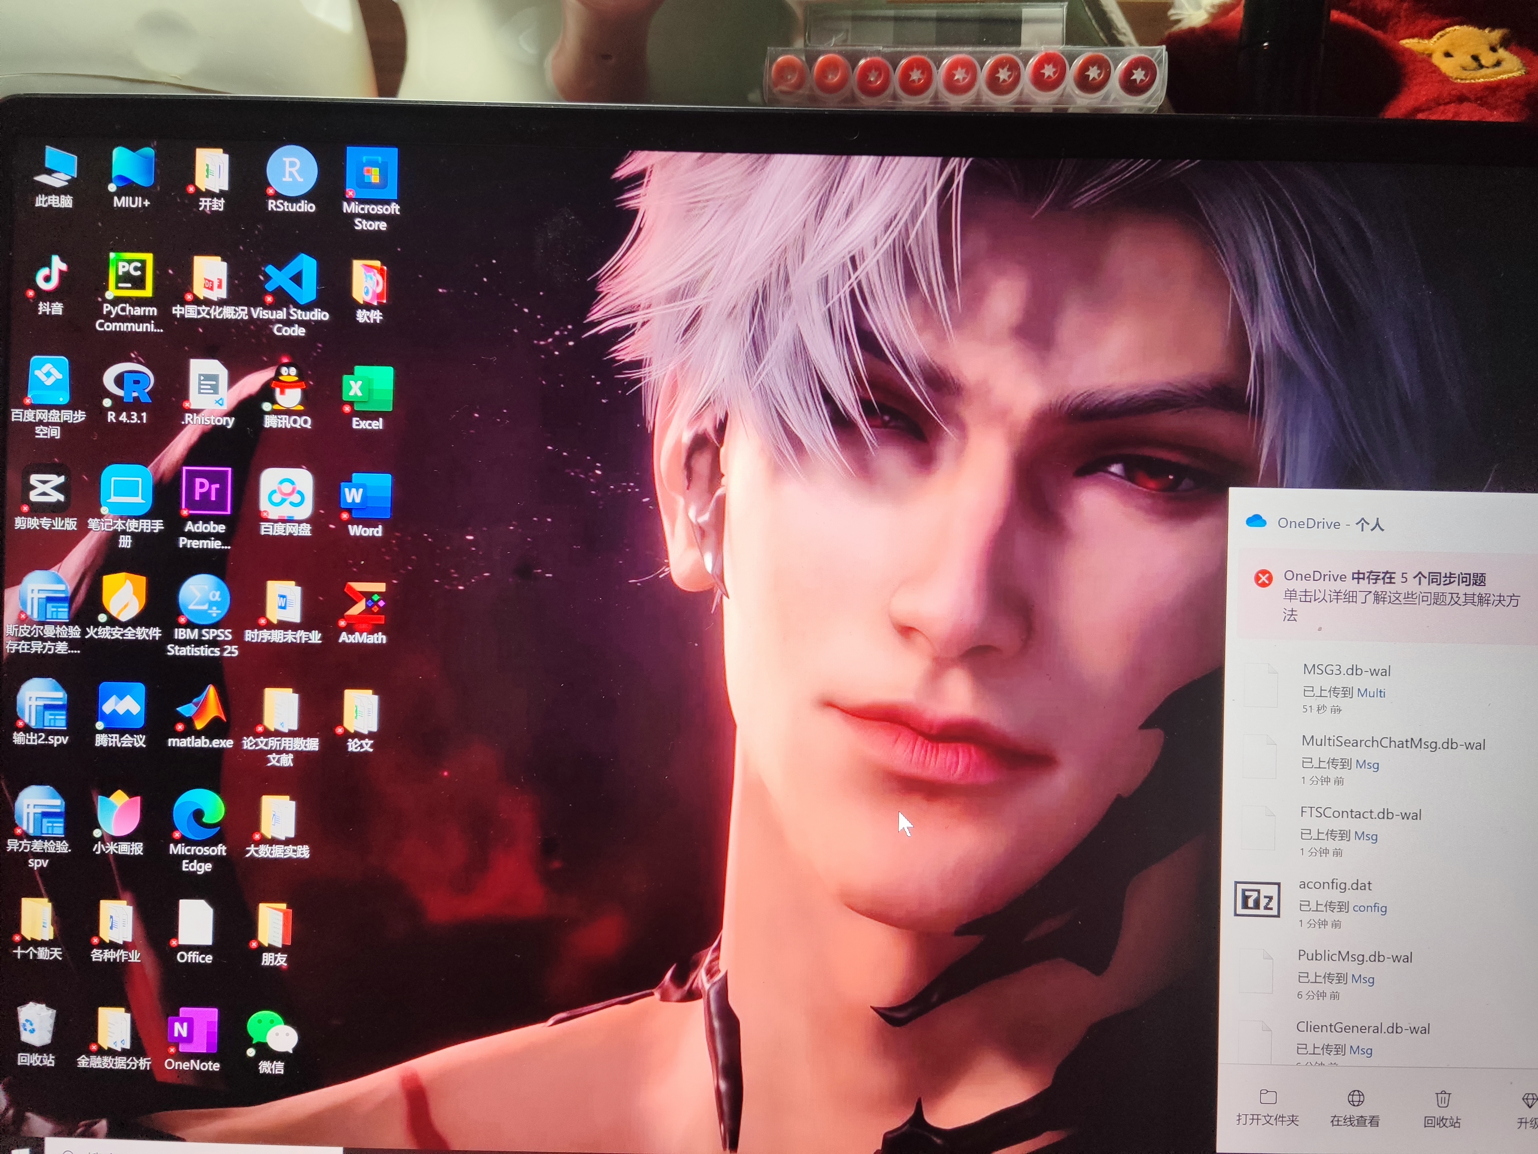Click View Online in OneDrive panel

coord(1354,1108)
